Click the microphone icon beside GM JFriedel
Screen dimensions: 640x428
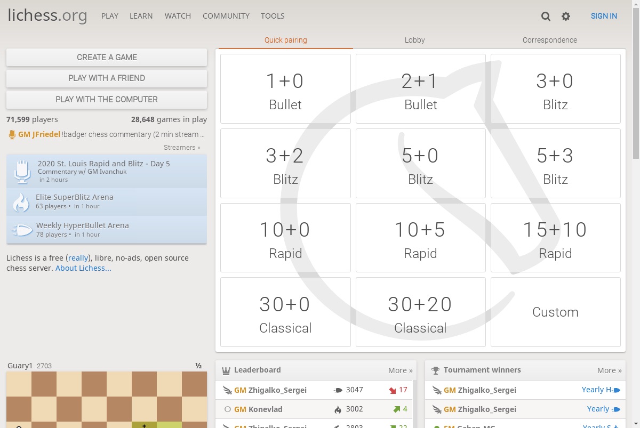click(x=12, y=135)
